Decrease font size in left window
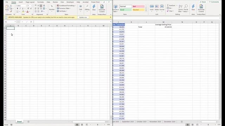Viewport: 225px width, 126px height. (31, 8)
